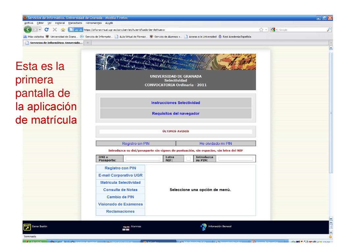
Task: Open the Aula Virtual de Formac... bookmark
Action: point(131,37)
